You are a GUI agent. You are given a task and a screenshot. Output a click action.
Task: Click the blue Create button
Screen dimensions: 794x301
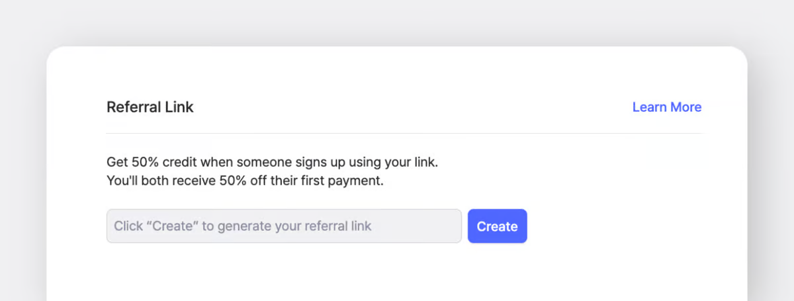[x=497, y=226]
